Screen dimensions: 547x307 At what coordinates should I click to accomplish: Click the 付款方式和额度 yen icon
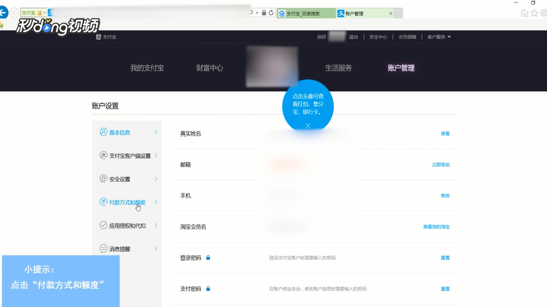click(x=103, y=202)
